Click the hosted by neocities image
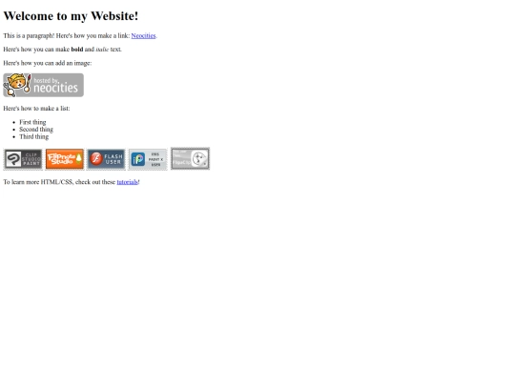 43,85
